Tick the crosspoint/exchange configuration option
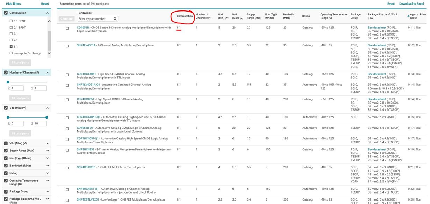Screen dimensions: 430x204 point(11,53)
